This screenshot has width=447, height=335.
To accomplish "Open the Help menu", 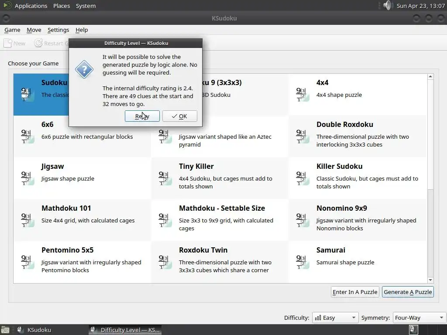I will coord(82,30).
